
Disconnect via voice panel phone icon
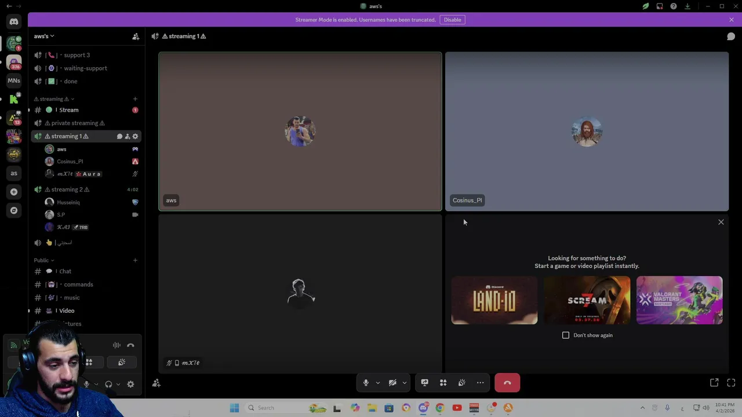pos(130,345)
